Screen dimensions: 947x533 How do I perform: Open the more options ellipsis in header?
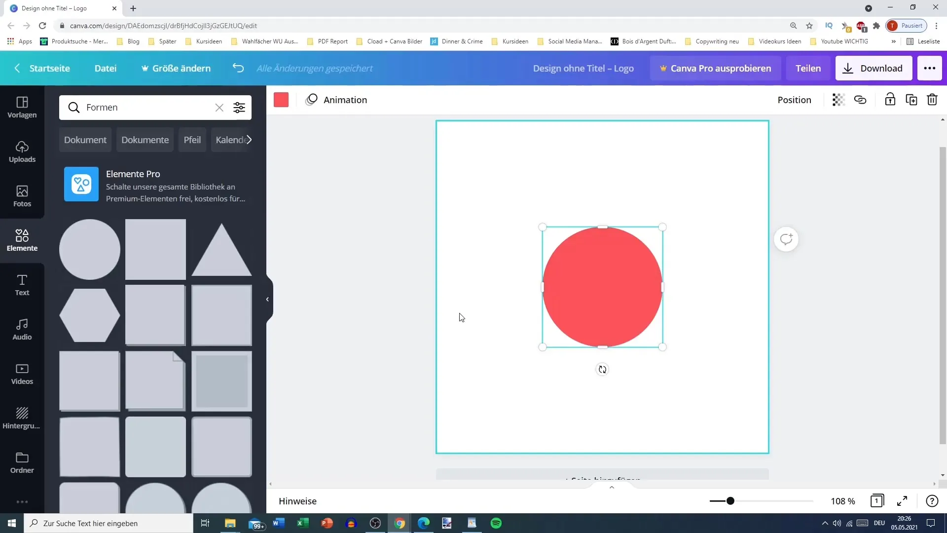[930, 68]
